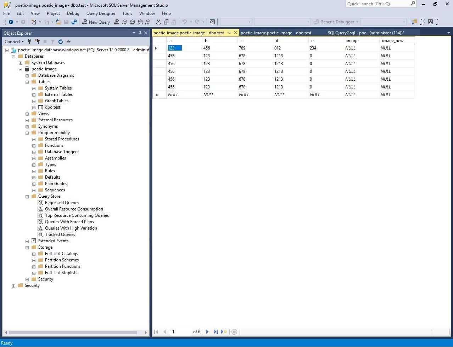This screenshot has height=347, width=453.
Task: Open the Connect dropdown in Object Explorer
Action: point(14,41)
